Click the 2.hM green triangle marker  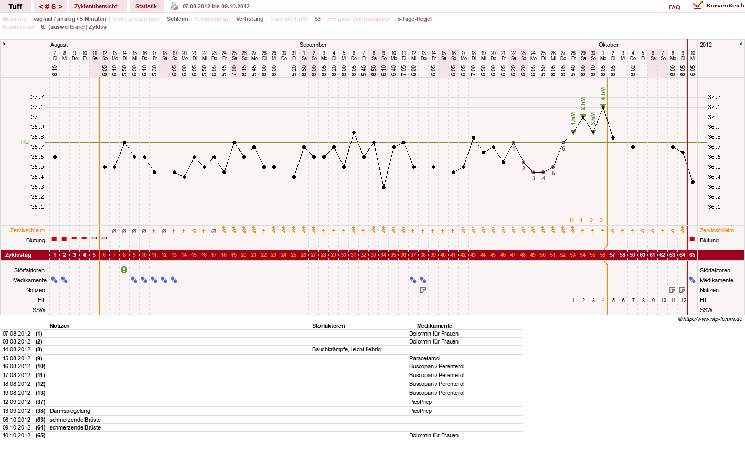pyautogui.click(x=583, y=117)
